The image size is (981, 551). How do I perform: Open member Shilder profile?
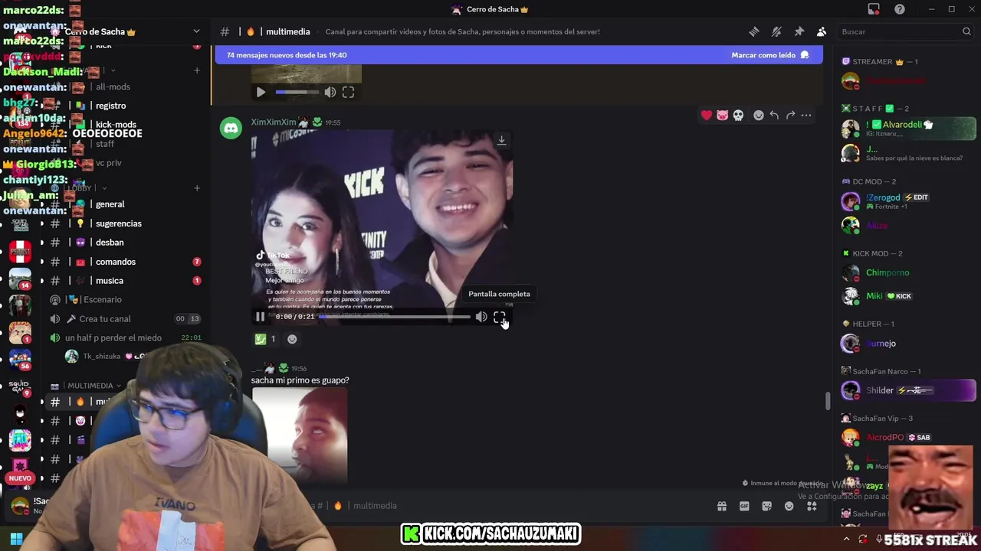(x=907, y=391)
